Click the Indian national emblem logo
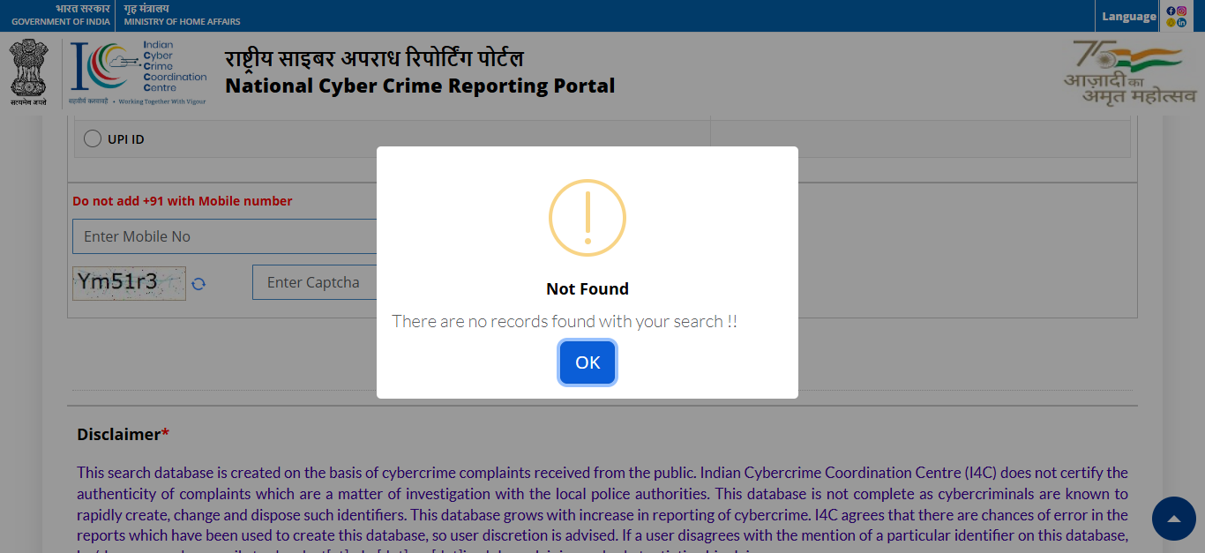The image size is (1205, 553). (x=28, y=72)
